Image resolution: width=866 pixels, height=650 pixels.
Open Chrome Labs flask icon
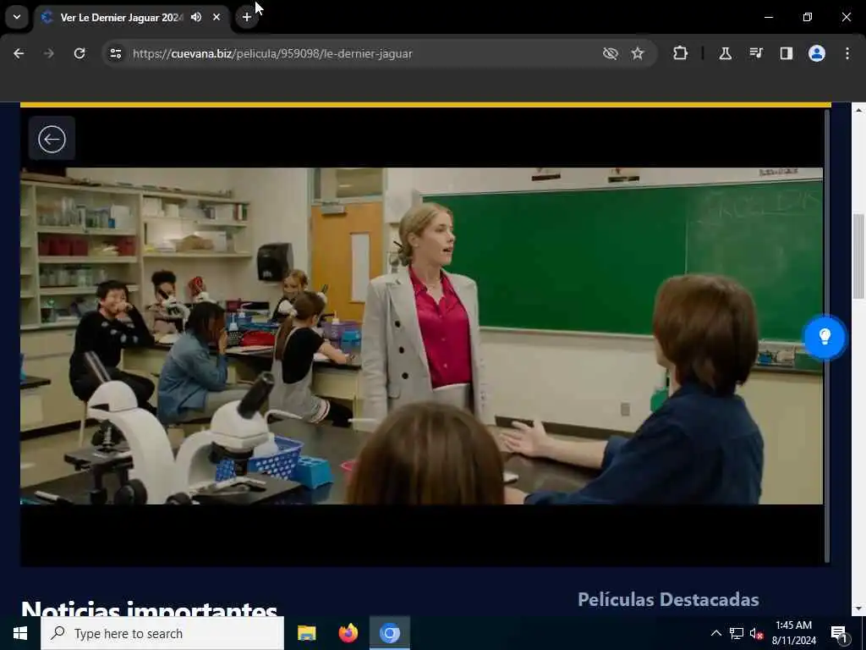(725, 53)
